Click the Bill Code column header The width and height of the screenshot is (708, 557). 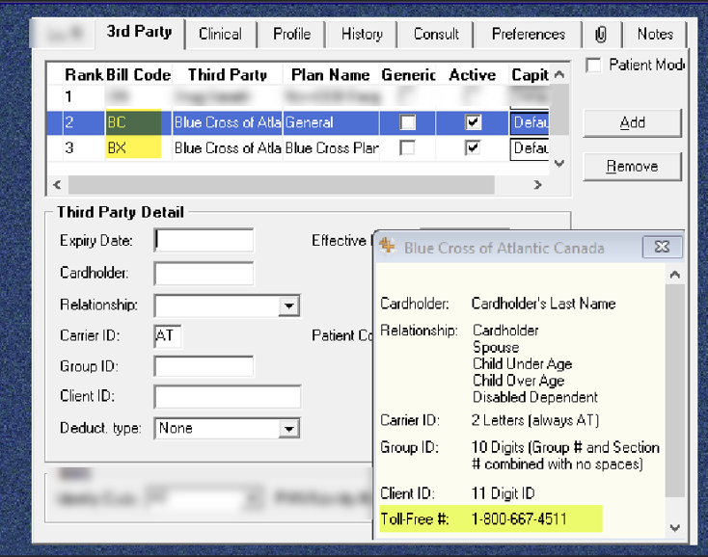(139, 74)
